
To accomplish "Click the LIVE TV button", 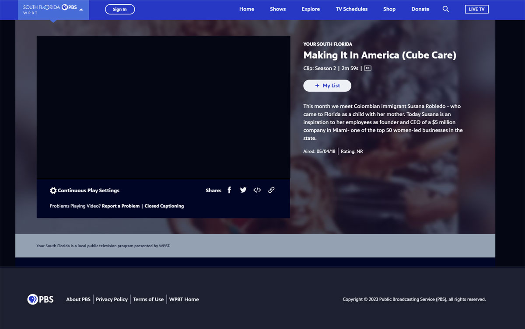I will [x=476, y=9].
